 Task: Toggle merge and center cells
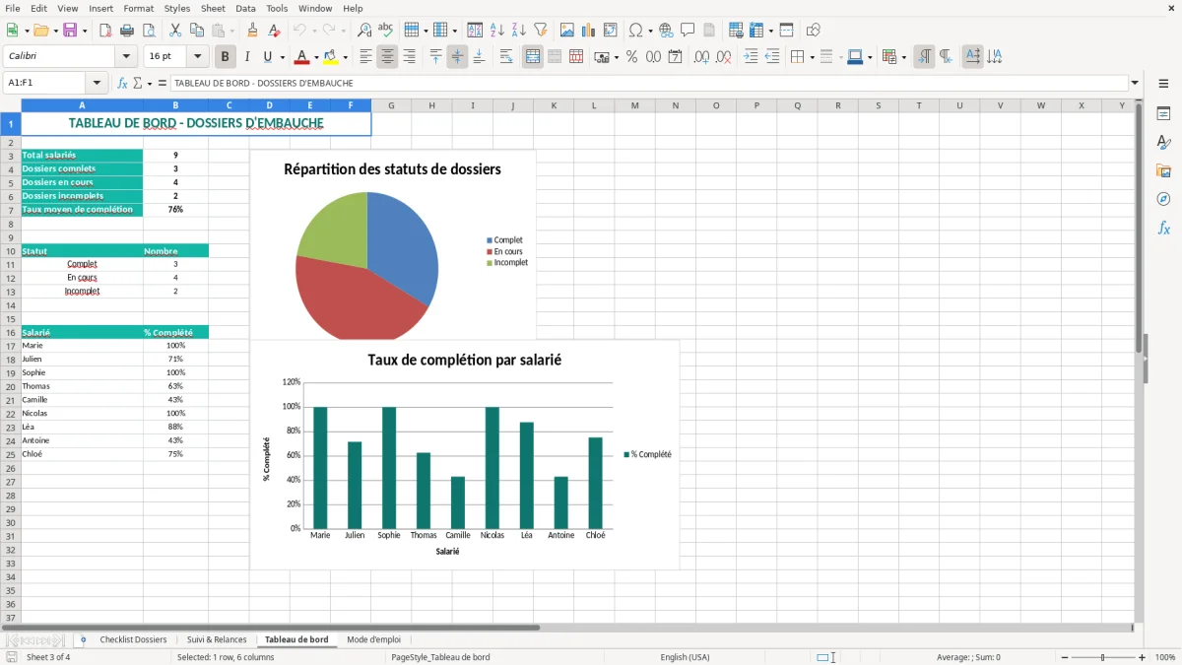click(x=533, y=57)
